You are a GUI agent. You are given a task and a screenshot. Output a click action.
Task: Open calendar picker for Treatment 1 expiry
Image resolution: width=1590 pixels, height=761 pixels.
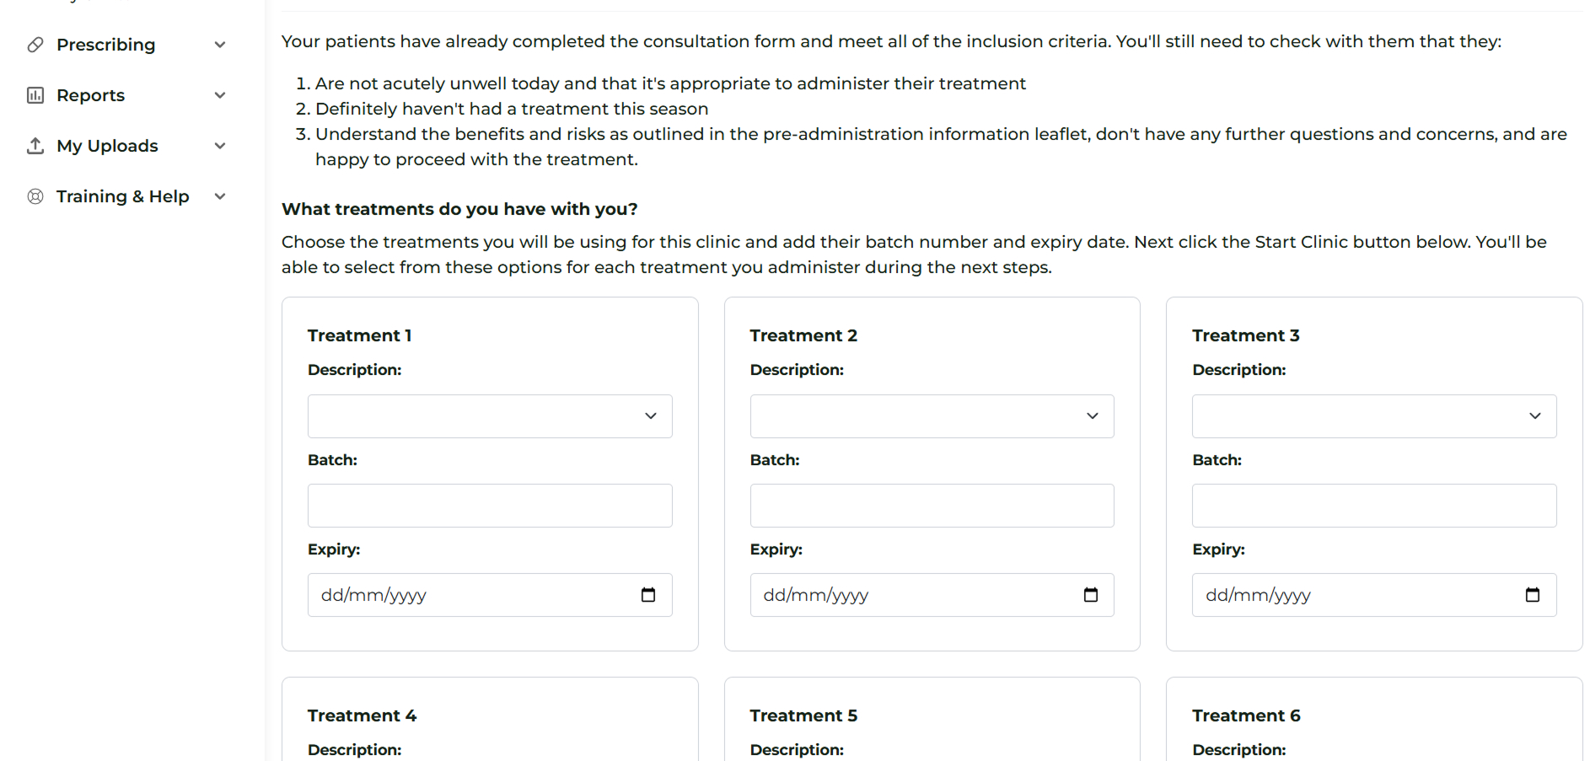click(x=648, y=595)
